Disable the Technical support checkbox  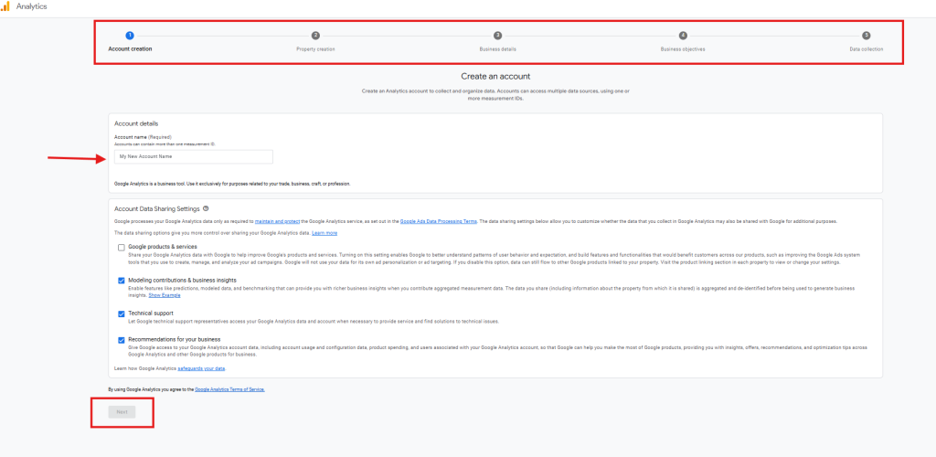[x=122, y=314]
